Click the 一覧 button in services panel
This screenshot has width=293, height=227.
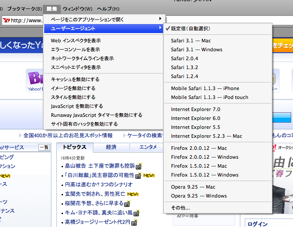[x=44, y=147]
